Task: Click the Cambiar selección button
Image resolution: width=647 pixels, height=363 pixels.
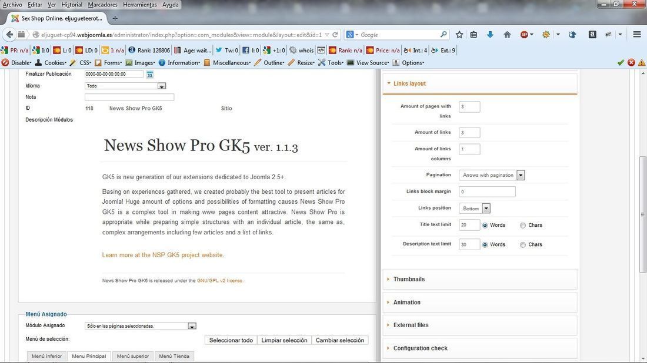Action: tap(340, 340)
